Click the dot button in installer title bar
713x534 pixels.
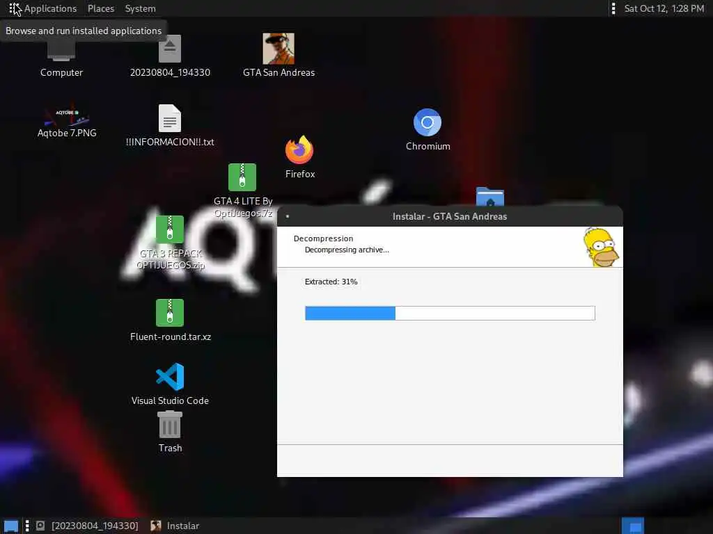click(x=288, y=217)
